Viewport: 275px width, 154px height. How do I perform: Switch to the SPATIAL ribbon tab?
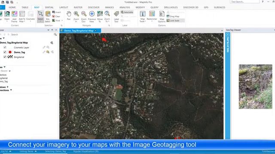point(49,7)
